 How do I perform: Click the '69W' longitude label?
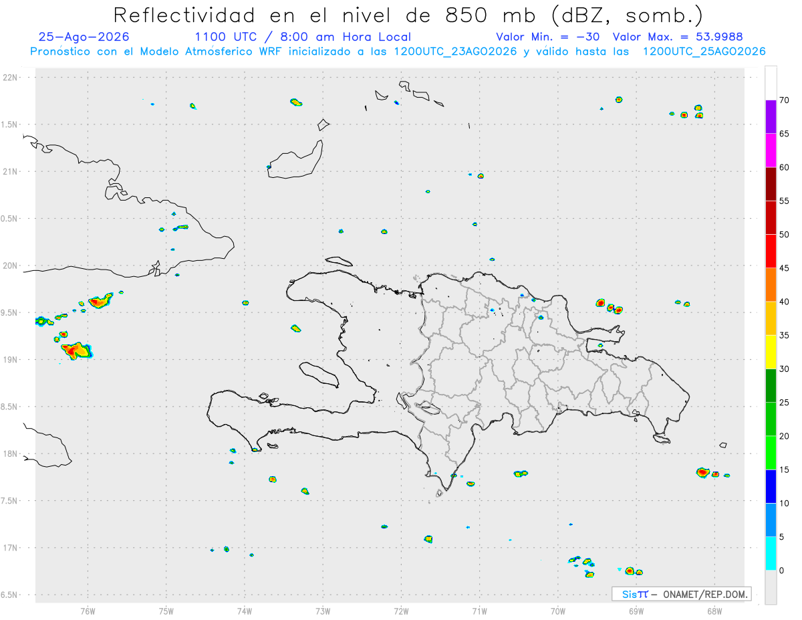pos(636,611)
